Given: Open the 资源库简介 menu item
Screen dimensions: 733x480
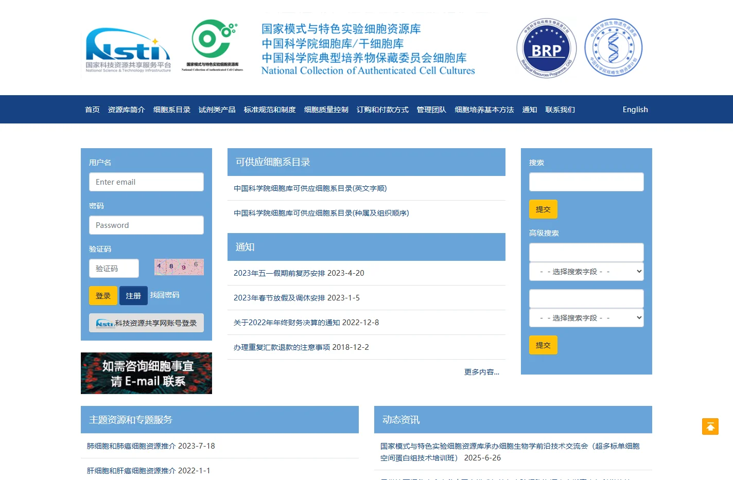Looking at the screenshot, I should tap(127, 110).
